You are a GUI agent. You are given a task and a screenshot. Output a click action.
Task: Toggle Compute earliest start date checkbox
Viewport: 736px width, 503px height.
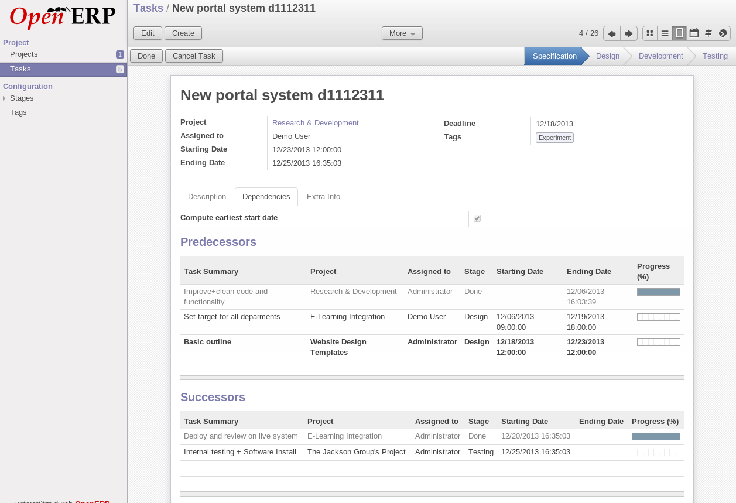coord(477,218)
